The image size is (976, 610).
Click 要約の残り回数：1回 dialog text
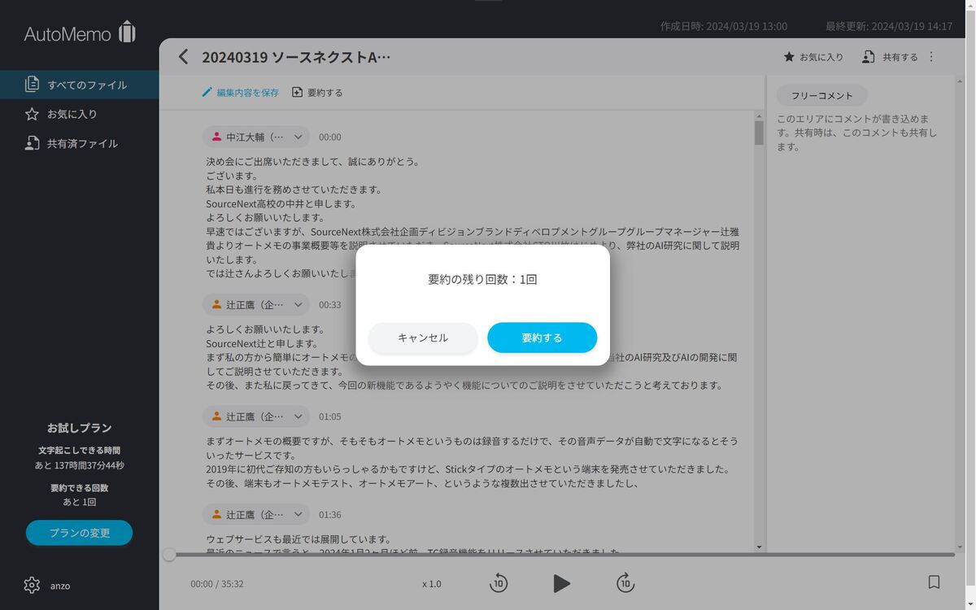point(482,279)
